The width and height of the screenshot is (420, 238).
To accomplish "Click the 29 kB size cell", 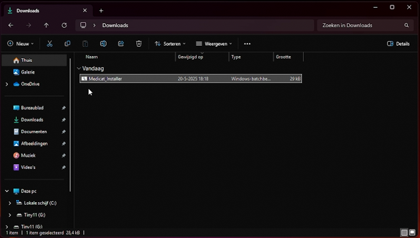I will coord(295,78).
